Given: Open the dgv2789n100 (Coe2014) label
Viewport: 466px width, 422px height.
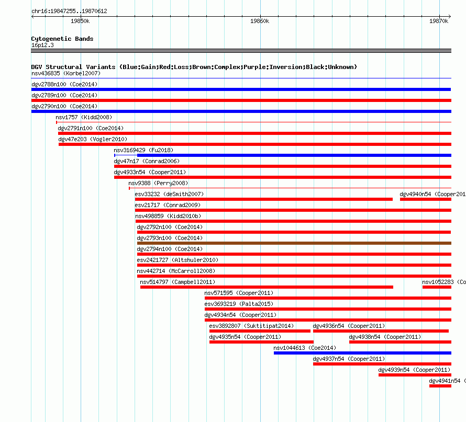Looking at the screenshot, I should coord(64,95).
